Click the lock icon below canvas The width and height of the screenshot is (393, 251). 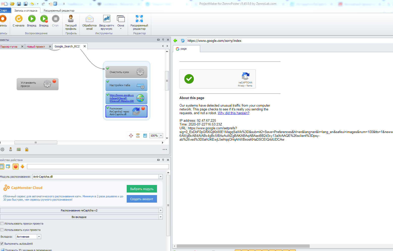(27, 149)
